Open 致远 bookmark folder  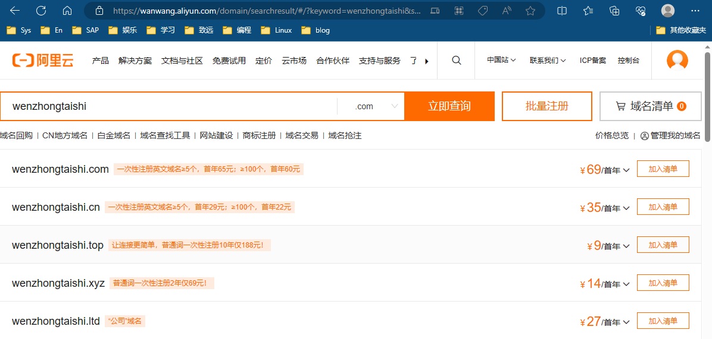pyautogui.click(x=199, y=30)
